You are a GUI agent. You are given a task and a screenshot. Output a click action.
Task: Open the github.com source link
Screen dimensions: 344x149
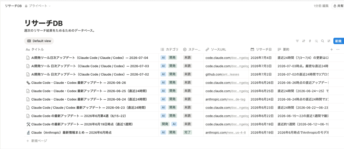(x=222, y=74)
